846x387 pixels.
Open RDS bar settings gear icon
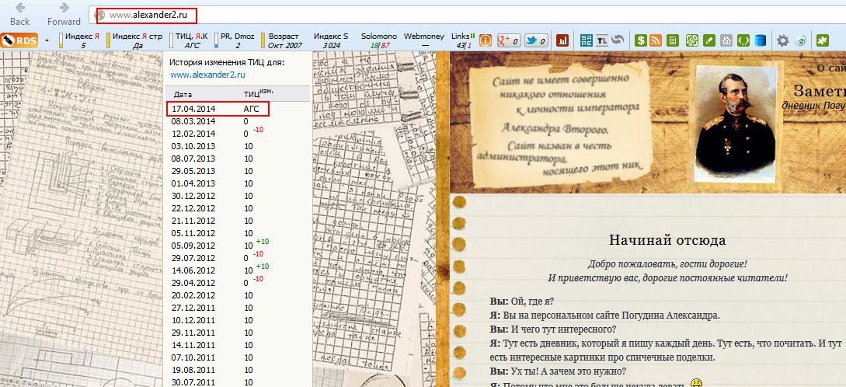pos(782,40)
